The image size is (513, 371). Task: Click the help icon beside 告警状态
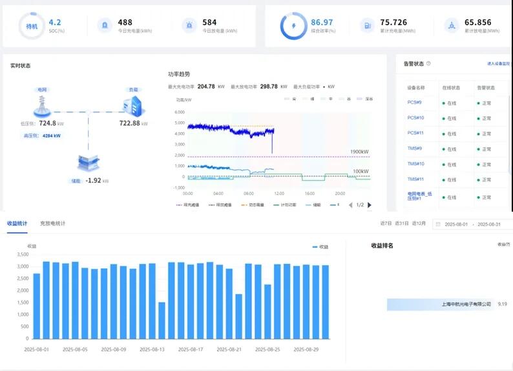pos(428,64)
